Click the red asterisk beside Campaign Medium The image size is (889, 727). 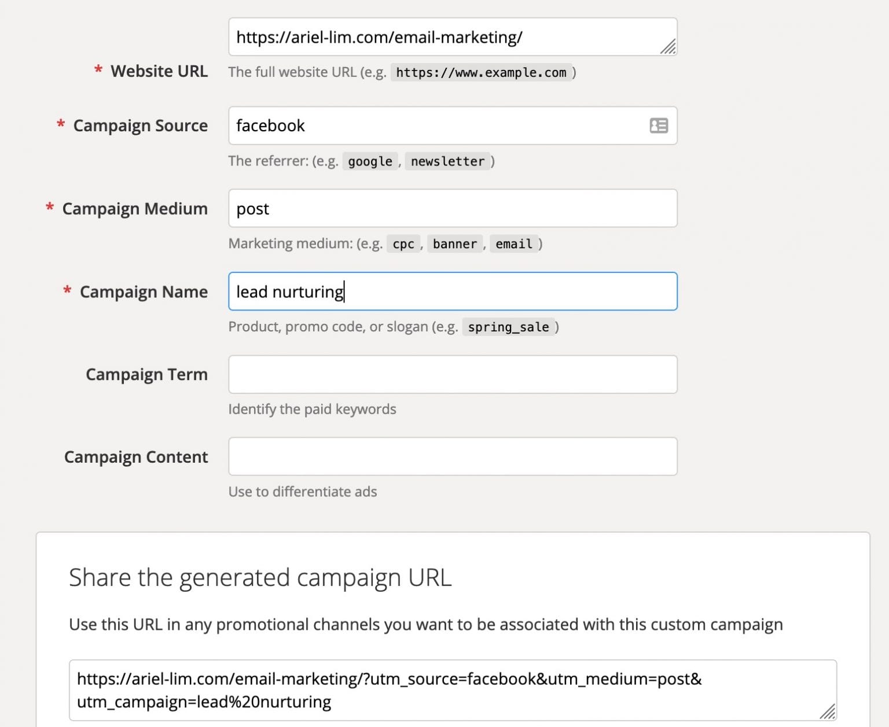[49, 207]
